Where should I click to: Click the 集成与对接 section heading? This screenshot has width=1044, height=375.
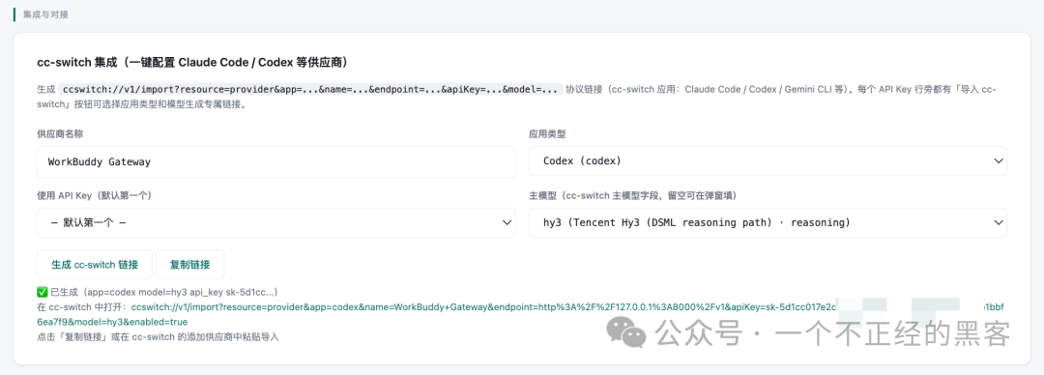point(45,14)
